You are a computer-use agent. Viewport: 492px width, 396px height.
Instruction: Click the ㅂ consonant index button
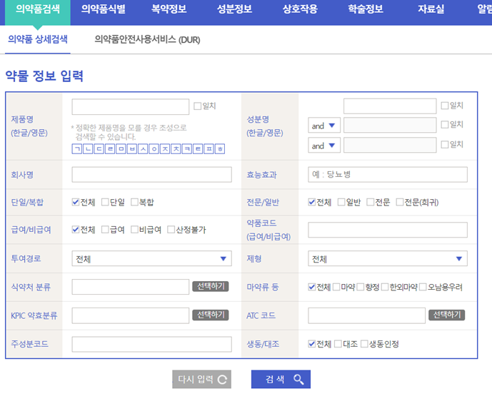[132, 149]
